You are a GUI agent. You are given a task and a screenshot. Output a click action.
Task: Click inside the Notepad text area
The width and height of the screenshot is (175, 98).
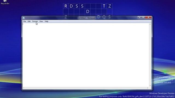(x=86, y=55)
